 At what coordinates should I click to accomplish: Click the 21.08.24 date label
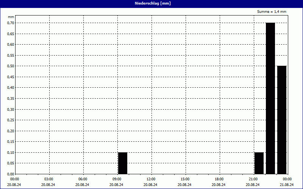[287, 185]
